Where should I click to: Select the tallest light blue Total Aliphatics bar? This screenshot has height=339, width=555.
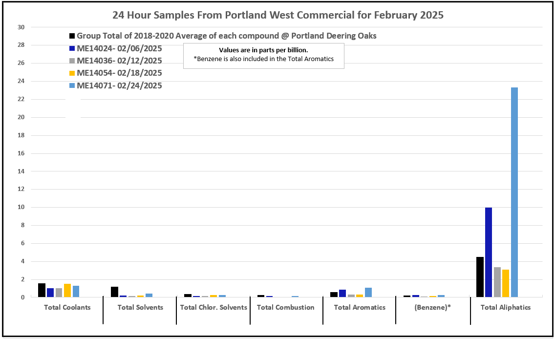pyautogui.click(x=514, y=192)
